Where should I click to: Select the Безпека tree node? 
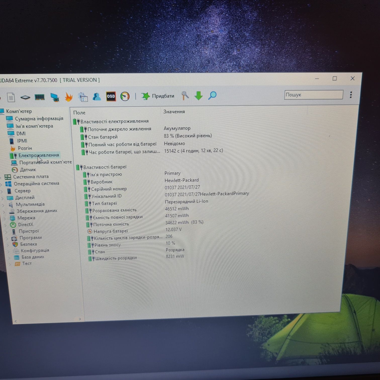tap(25, 244)
